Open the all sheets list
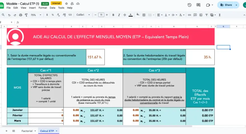Image resolution: width=246 pixels, height=134 pixels. 14,131
